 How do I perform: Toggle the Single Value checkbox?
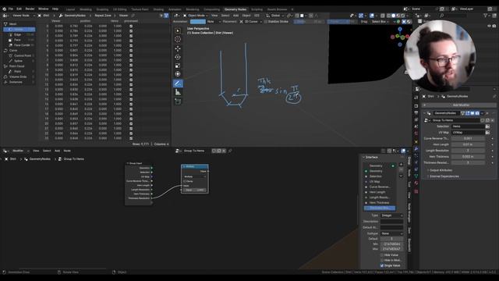pos(382,265)
